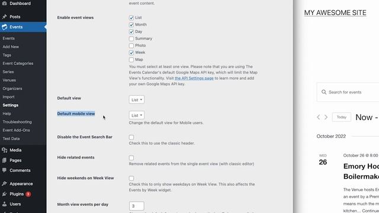The height and width of the screenshot is (213, 379).
Task: Click the Month view events per day field
Action: click(x=137, y=206)
